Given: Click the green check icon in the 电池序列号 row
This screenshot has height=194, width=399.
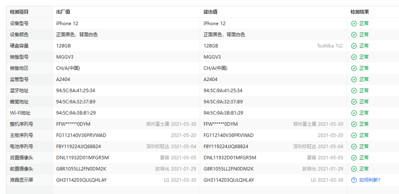Looking at the screenshot, I should [x=354, y=146].
